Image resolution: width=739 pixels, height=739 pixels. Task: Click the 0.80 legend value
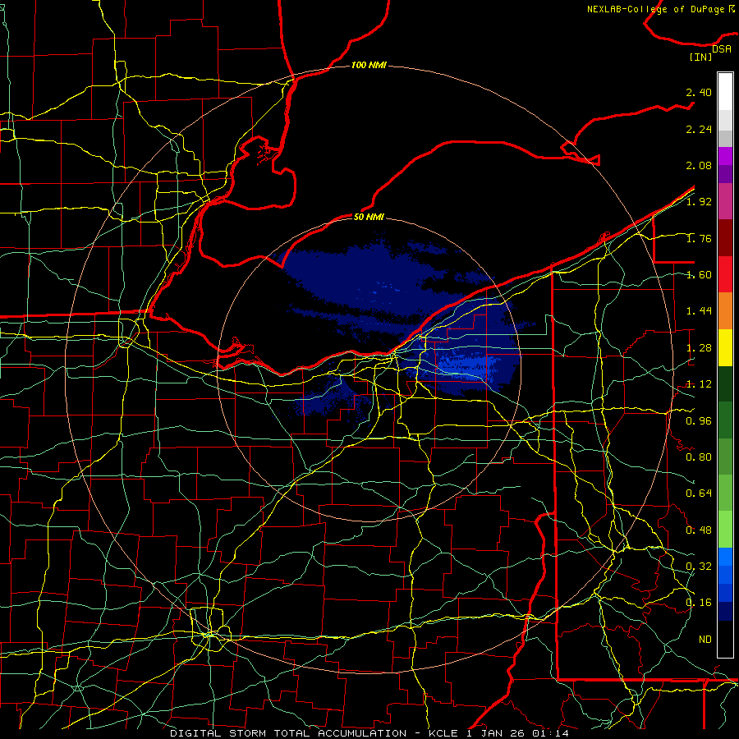[699, 457]
